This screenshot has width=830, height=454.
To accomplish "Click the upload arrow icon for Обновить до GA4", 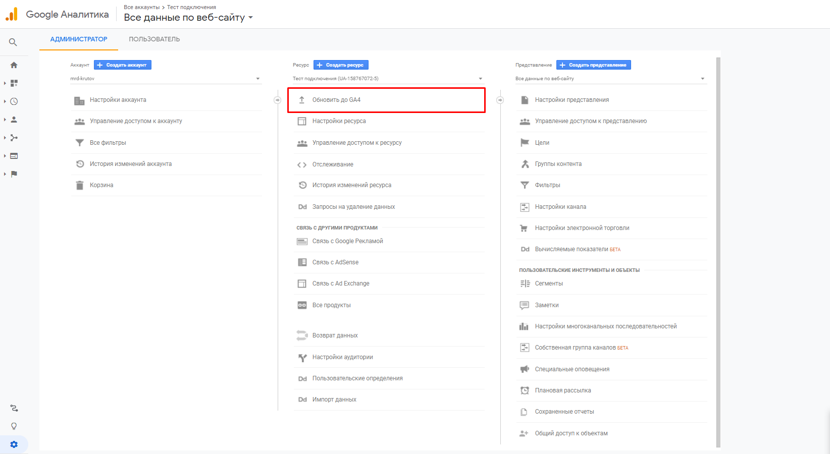I will [302, 100].
